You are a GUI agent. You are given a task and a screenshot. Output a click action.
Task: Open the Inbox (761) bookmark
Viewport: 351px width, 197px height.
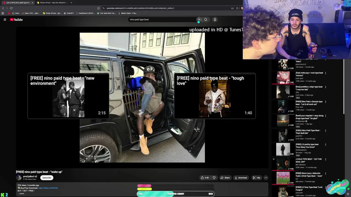point(31,13)
